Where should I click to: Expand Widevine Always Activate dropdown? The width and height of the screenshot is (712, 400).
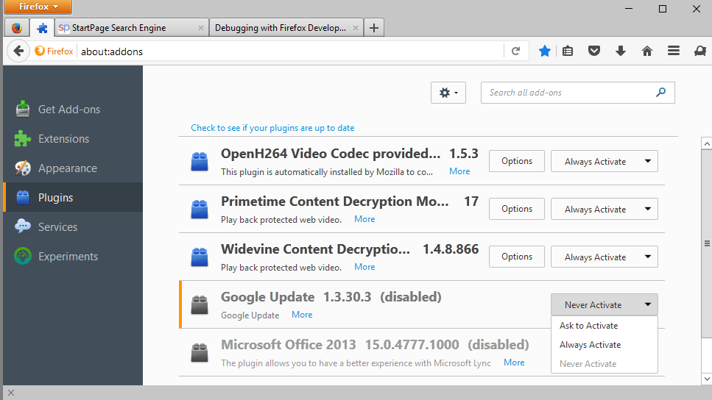605,256
